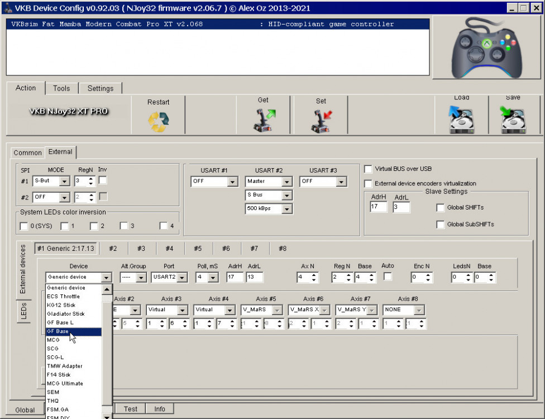Click the AdrH input field showing 17
Image resolution: width=545 pixels, height=419 pixels.
click(378, 207)
